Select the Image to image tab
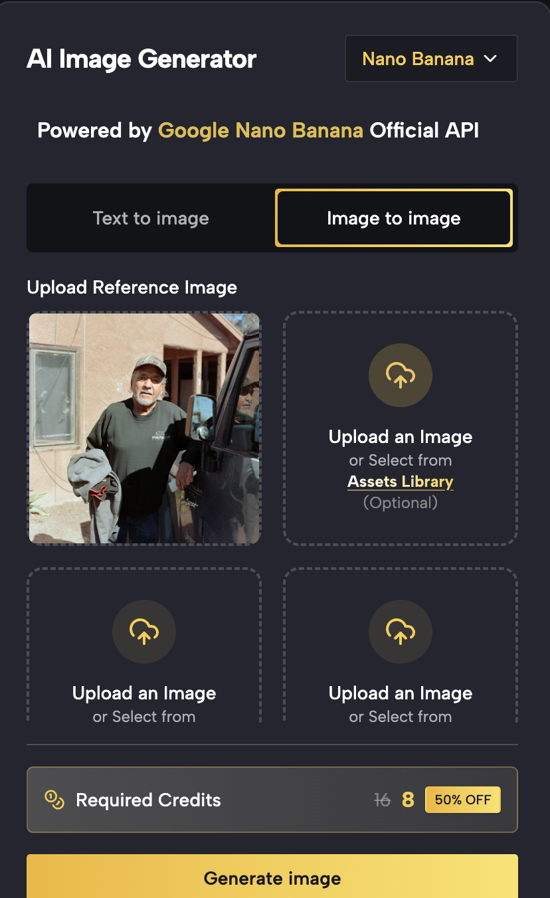The image size is (550, 898). 394,219
